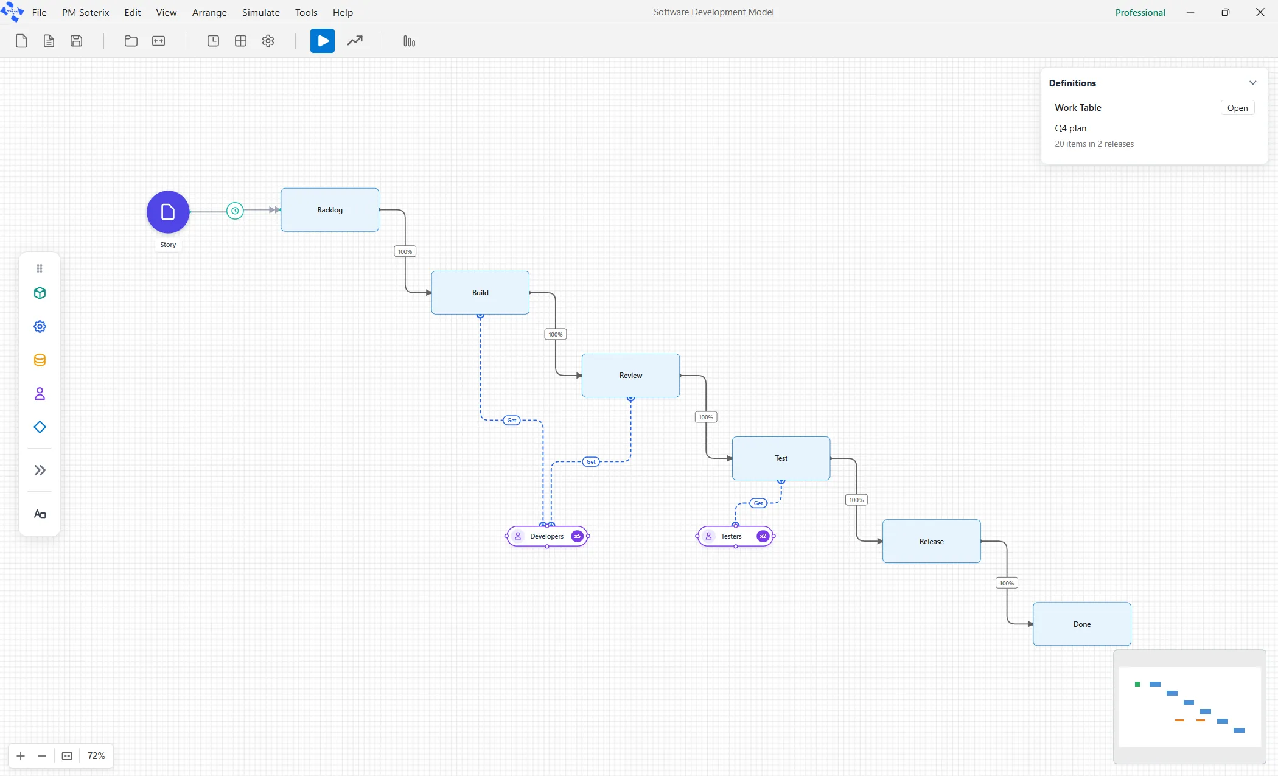This screenshot has height=776, width=1278.
Task: Select the Story start node
Action: point(168,212)
